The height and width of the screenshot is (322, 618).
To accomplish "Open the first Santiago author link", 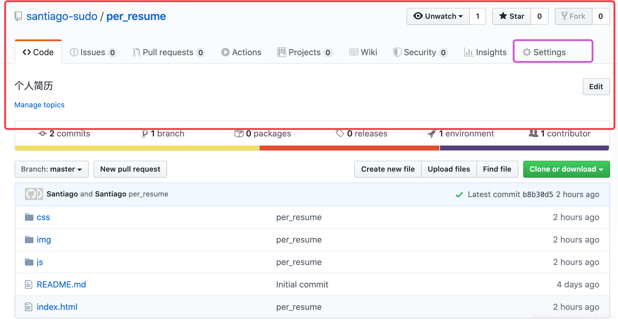I will click(62, 194).
